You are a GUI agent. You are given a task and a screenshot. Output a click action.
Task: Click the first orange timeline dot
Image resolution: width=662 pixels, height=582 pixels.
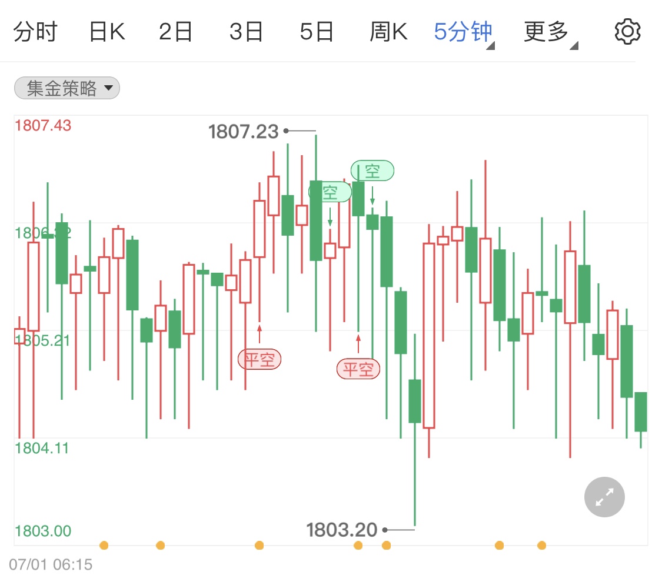point(104,546)
